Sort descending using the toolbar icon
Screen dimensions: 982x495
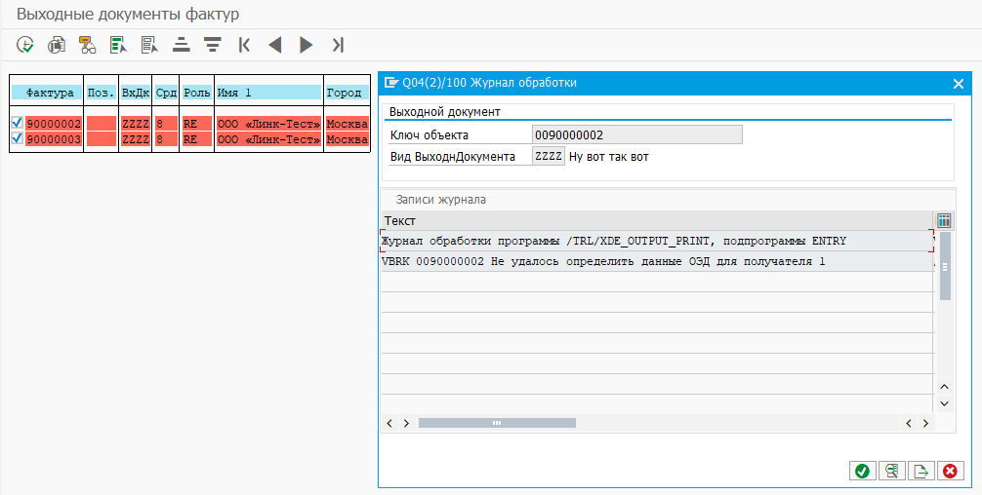coord(212,44)
